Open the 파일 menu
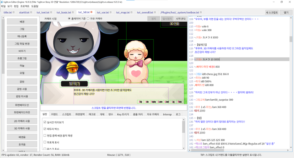The image size is (294, 158). tap(3, 6)
